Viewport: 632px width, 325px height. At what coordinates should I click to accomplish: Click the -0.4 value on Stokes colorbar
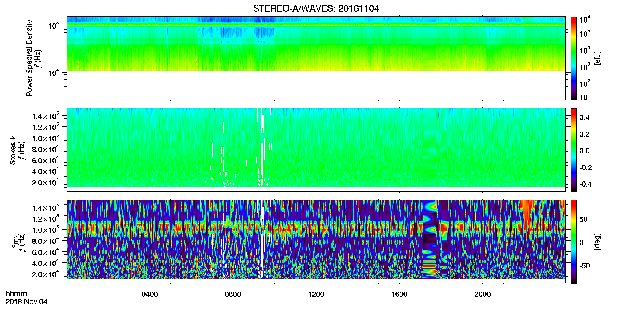click(586, 184)
